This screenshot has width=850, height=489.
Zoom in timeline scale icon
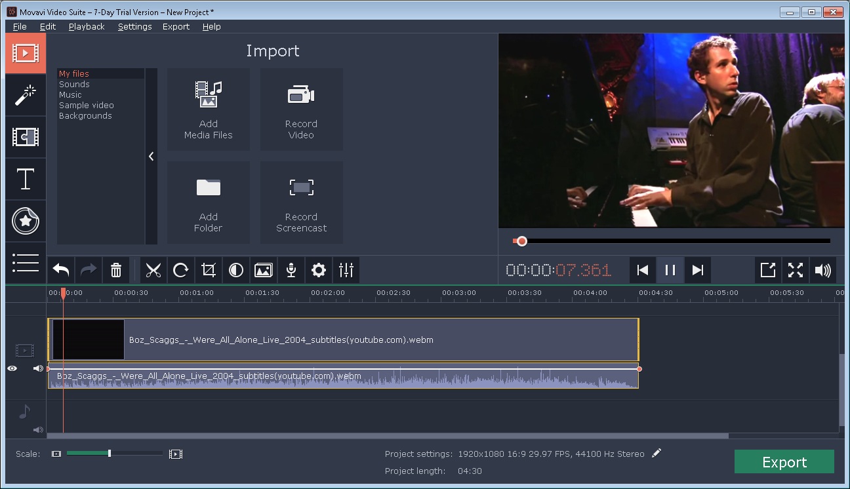176,454
